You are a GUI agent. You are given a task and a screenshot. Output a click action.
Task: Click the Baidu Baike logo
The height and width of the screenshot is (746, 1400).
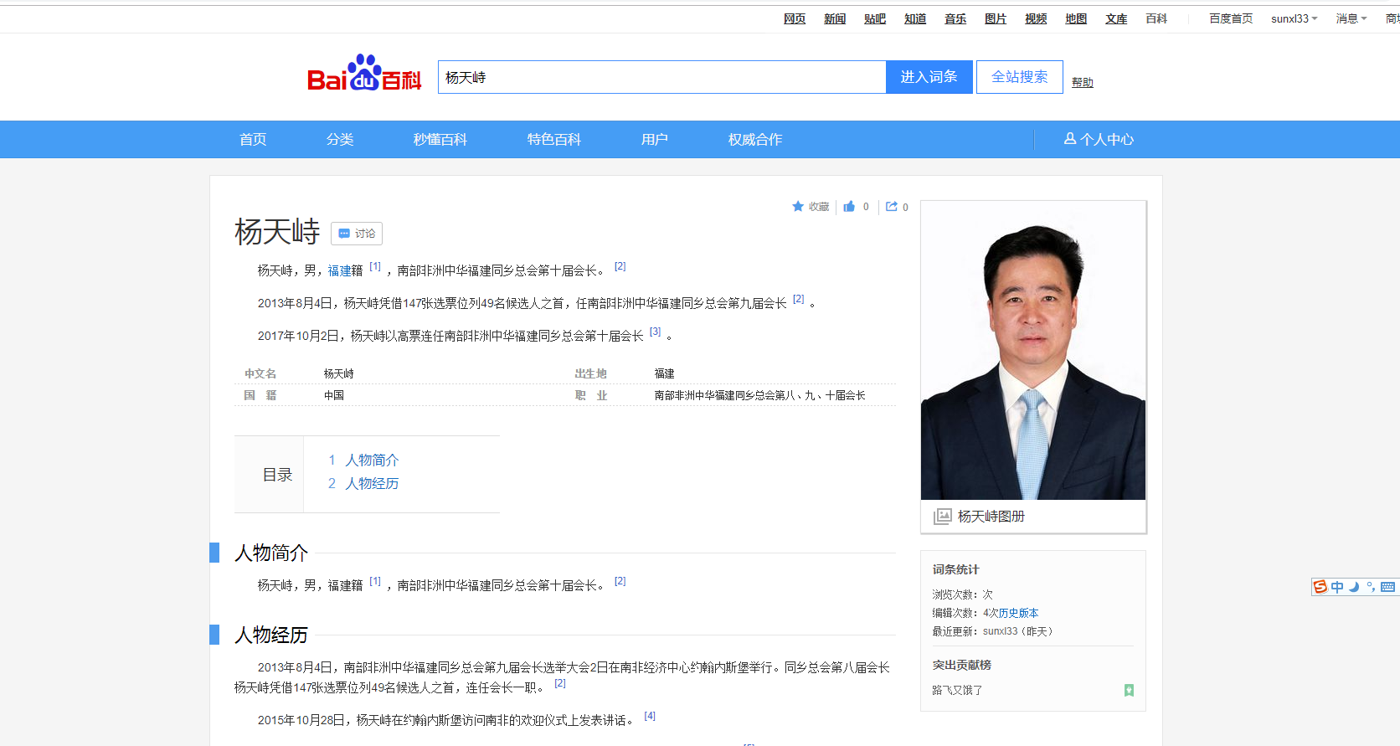pos(364,75)
